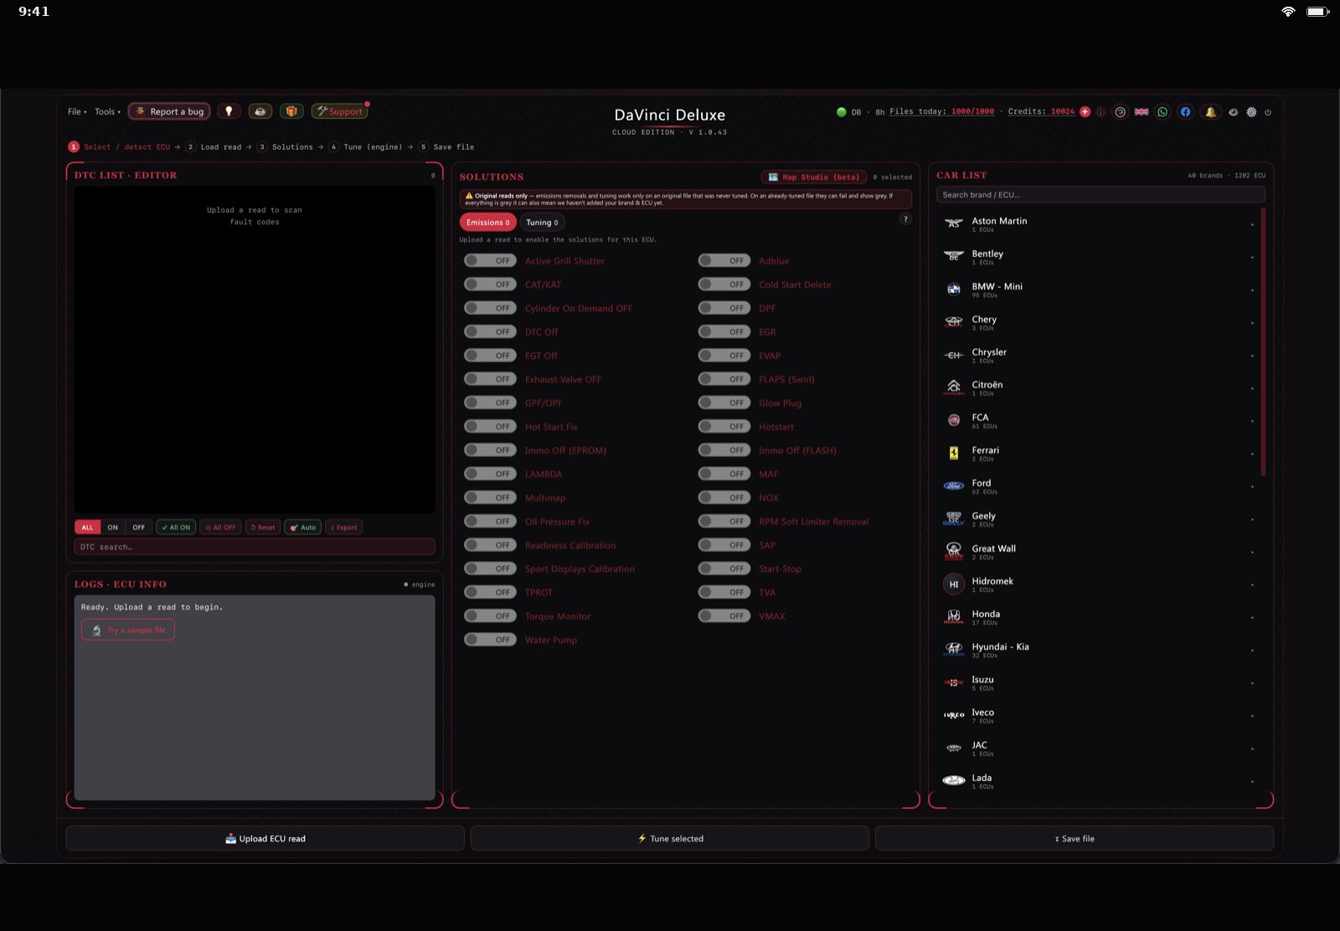
Task: Open the gift box icon
Action: click(x=291, y=111)
